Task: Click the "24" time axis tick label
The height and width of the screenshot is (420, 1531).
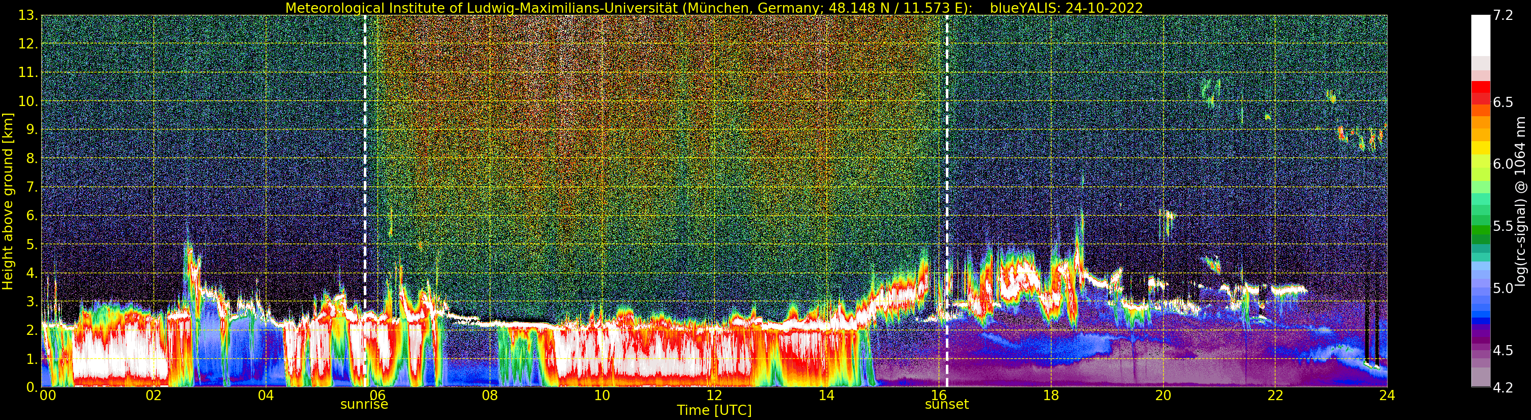Action: coord(1387,395)
